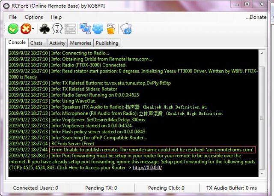Viewport: 274px width, 196px height.
Task: Open the Options menu
Action: [34, 17]
